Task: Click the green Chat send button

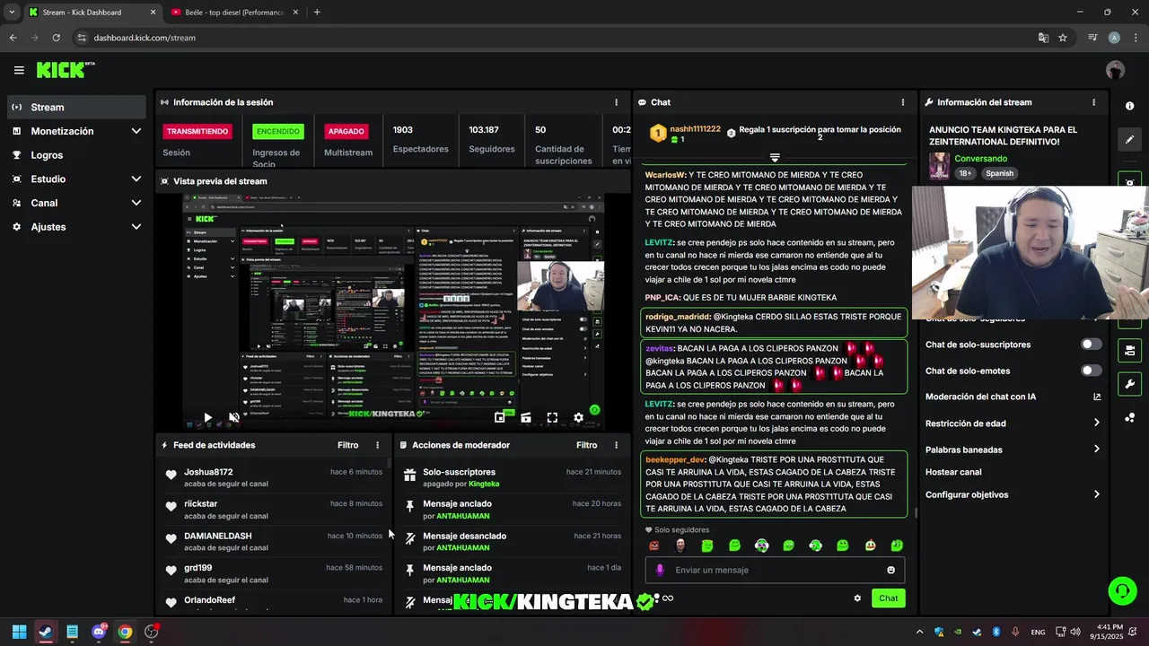Action: point(888,598)
